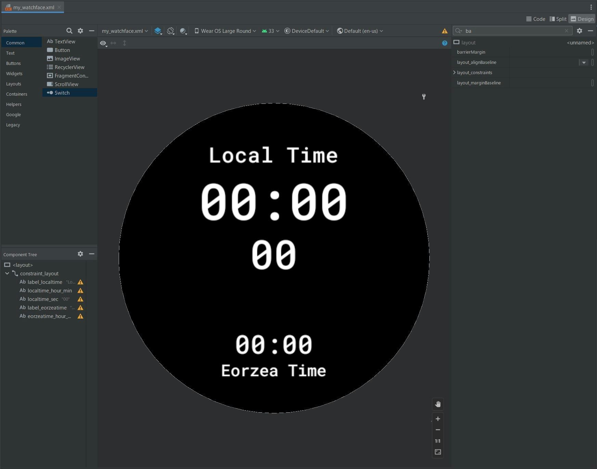
Task: Click the Palette search magnifier icon
Action: coord(69,31)
